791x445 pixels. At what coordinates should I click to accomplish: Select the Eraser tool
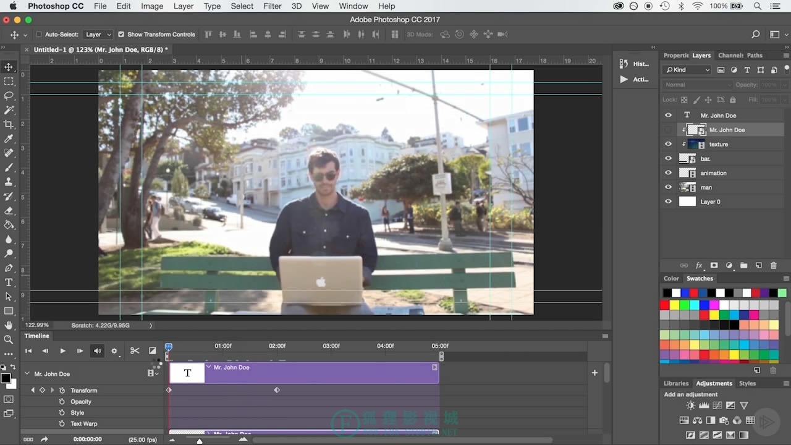(9, 211)
